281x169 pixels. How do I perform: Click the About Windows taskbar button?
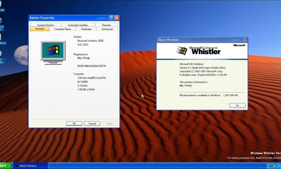(31, 166)
